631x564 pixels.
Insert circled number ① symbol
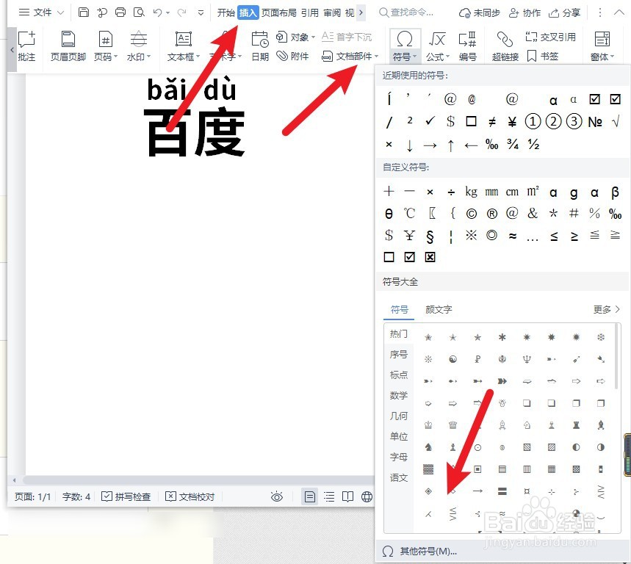point(533,121)
